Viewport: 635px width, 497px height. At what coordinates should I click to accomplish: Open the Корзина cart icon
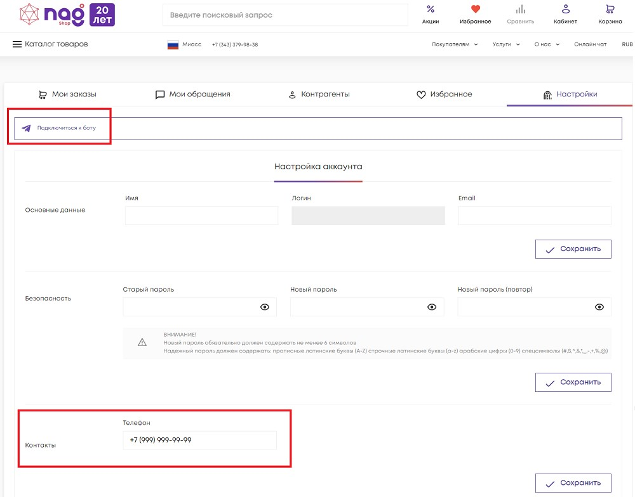tap(610, 10)
